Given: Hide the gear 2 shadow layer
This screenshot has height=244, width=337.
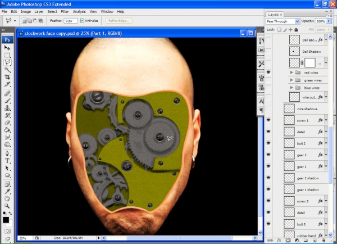Looking at the screenshot, I should [x=268, y=178].
